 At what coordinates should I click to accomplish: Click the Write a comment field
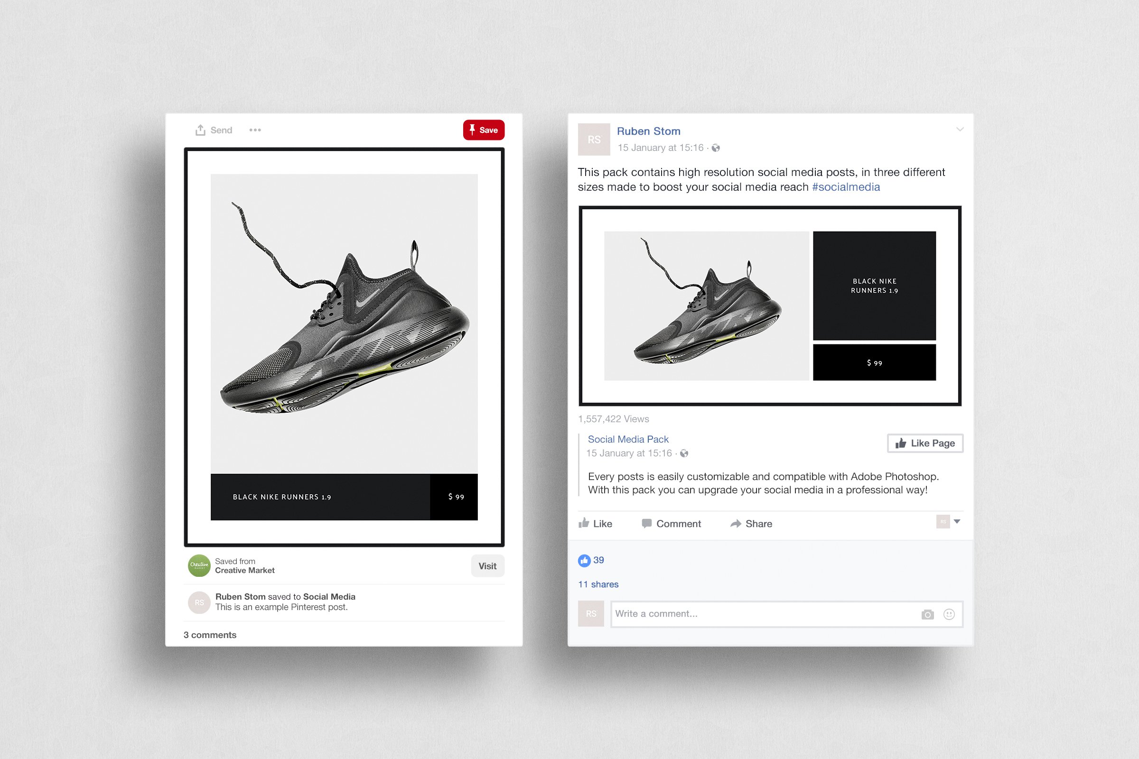pos(786,614)
